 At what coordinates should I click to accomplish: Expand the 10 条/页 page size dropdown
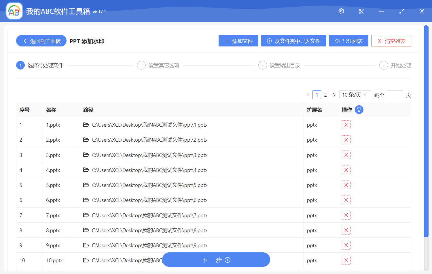point(355,95)
